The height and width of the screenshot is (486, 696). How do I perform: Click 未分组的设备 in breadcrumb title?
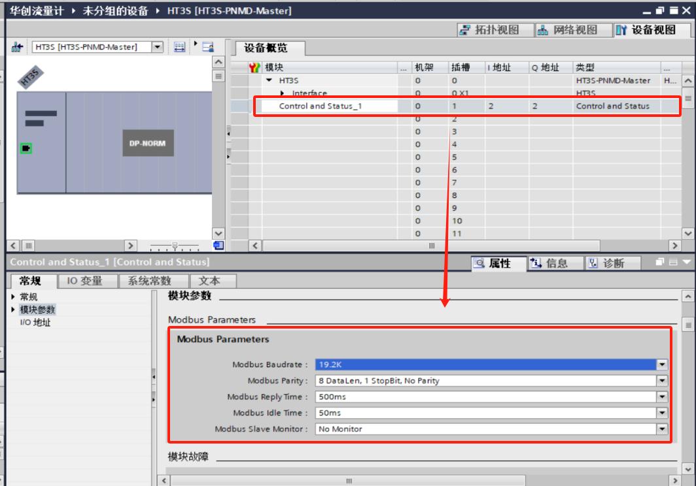click(x=115, y=10)
